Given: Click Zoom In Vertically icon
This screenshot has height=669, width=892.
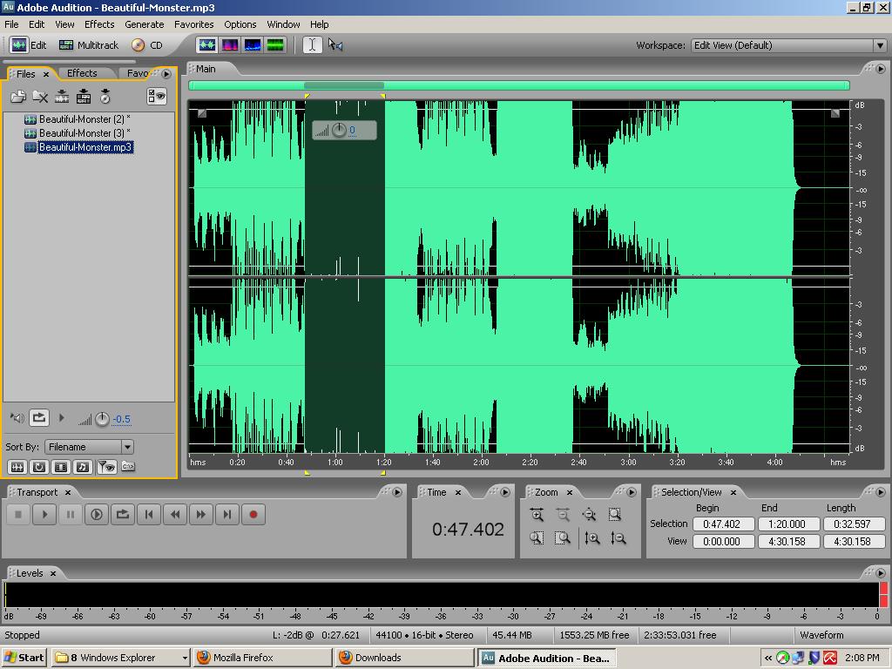Looking at the screenshot, I should click(x=591, y=538).
